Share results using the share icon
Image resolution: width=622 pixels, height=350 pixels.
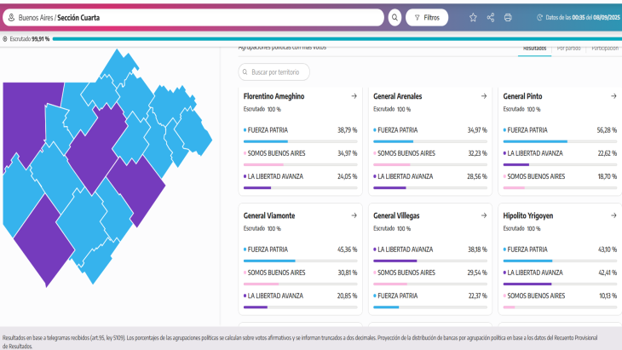tap(491, 17)
